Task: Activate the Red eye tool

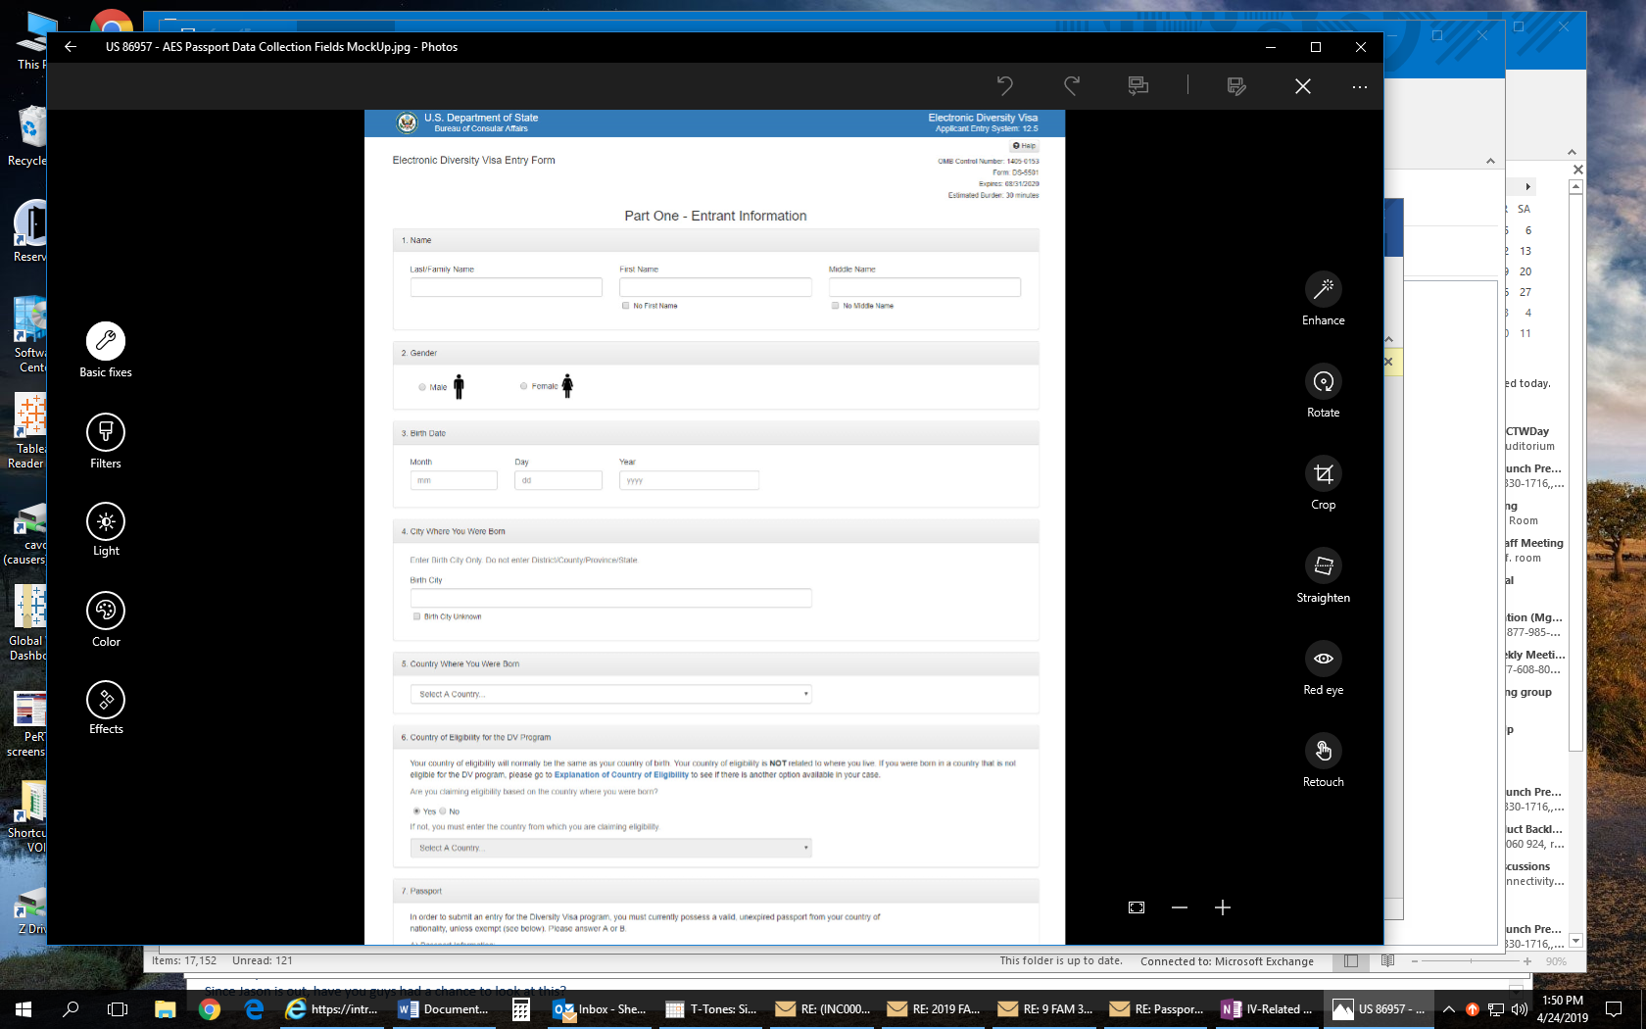Action: click(x=1323, y=659)
